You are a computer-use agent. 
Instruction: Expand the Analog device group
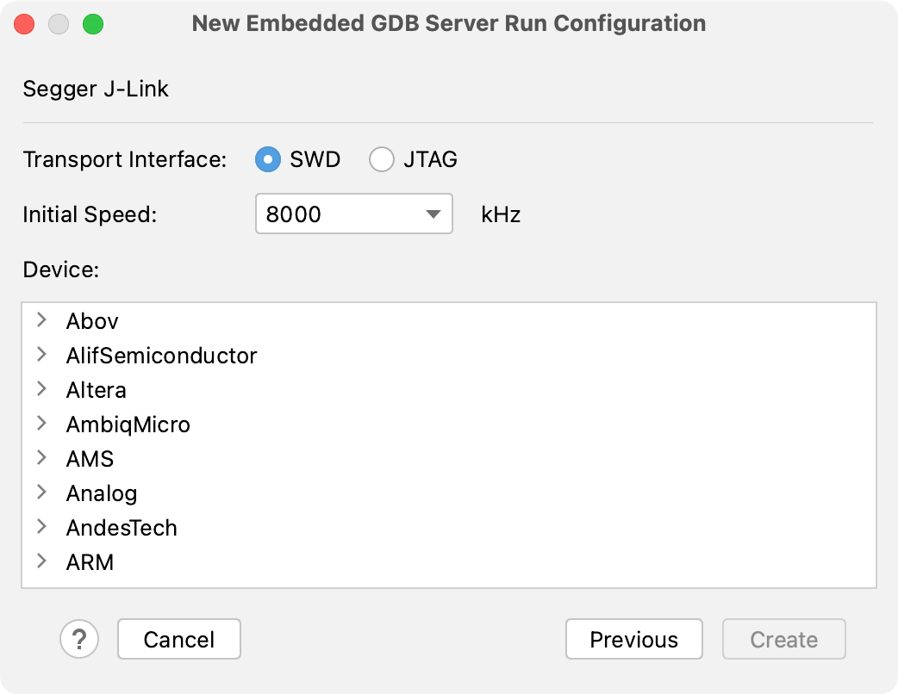click(41, 493)
